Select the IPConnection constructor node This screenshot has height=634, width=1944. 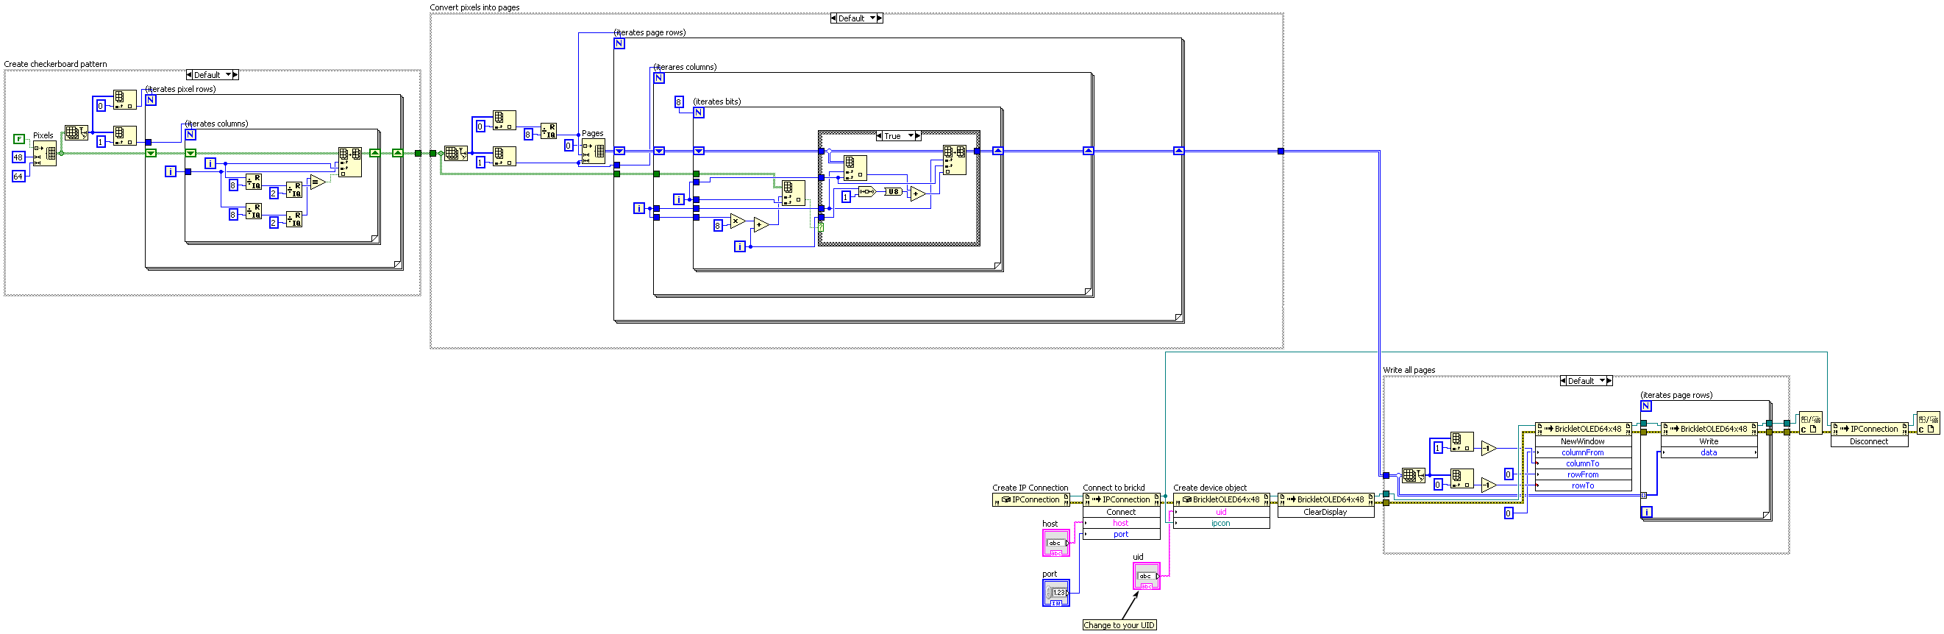point(1031,499)
